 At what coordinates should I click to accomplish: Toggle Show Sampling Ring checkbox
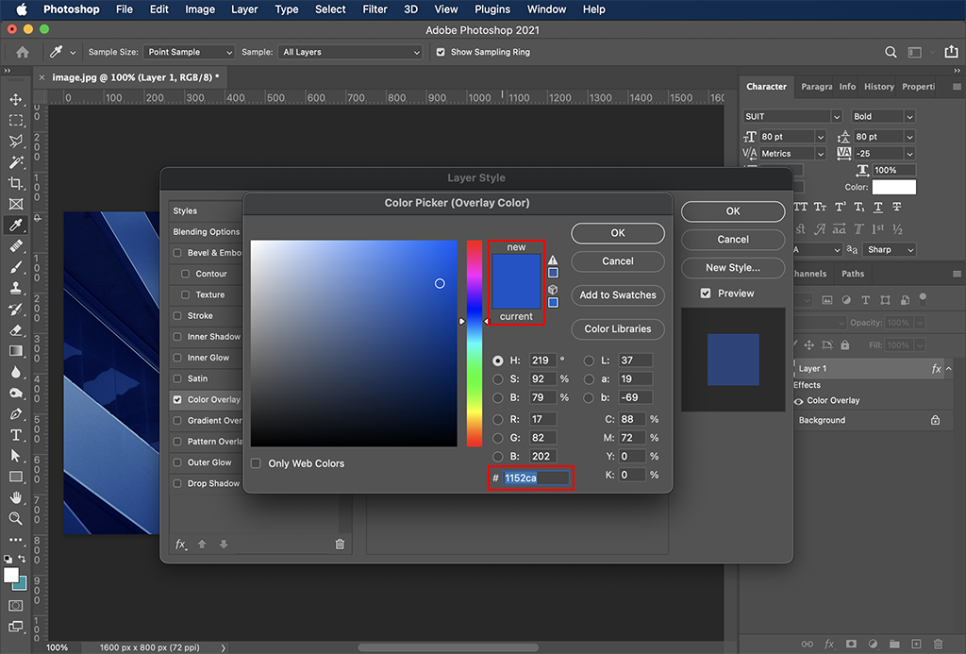click(441, 53)
